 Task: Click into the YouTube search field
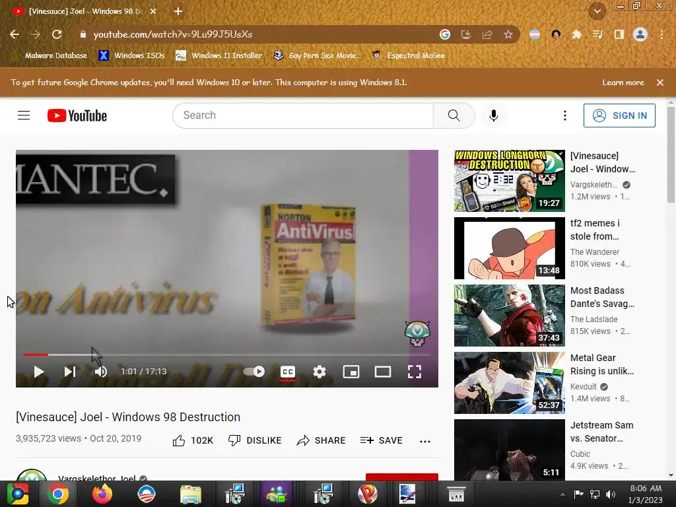click(x=303, y=116)
